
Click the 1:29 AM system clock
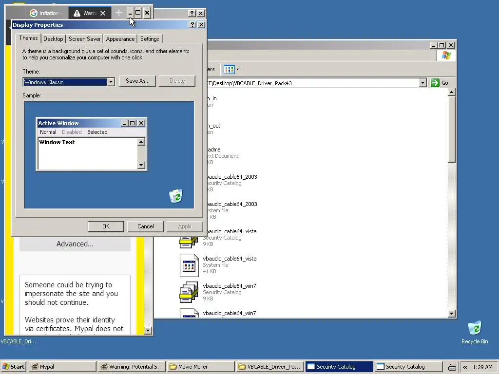(482, 367)
